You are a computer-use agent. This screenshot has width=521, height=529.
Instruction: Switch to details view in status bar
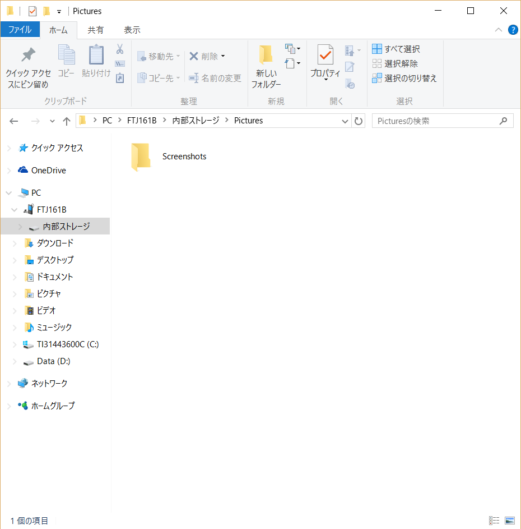click(494, 521)
